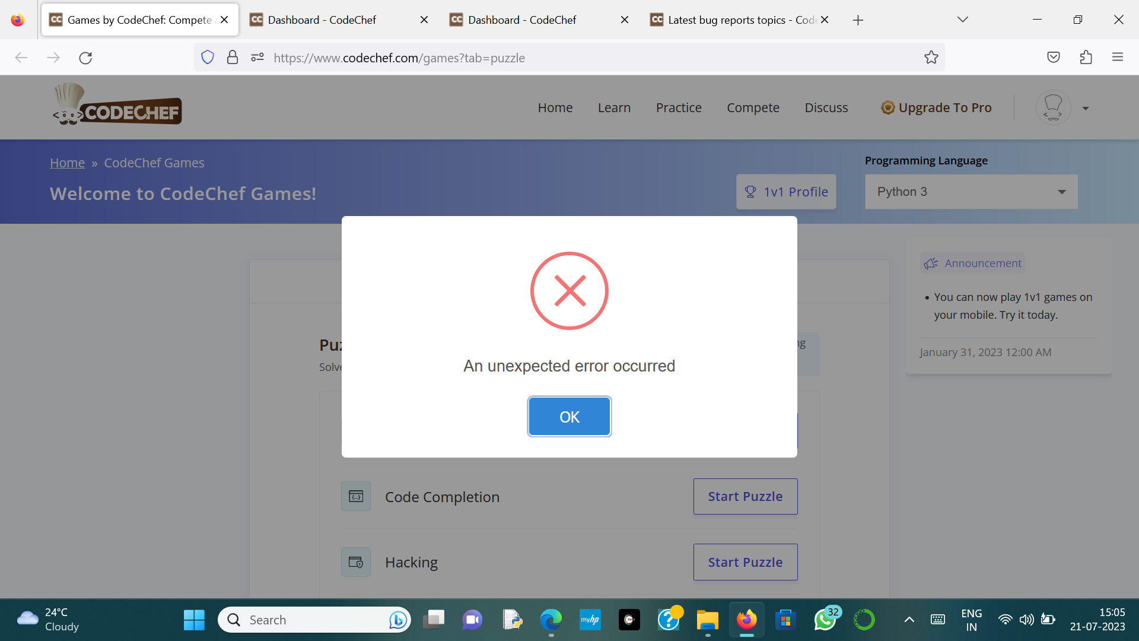
Task: Open WhatsApp from the taskbar
Action: click(x=825, y=620)
